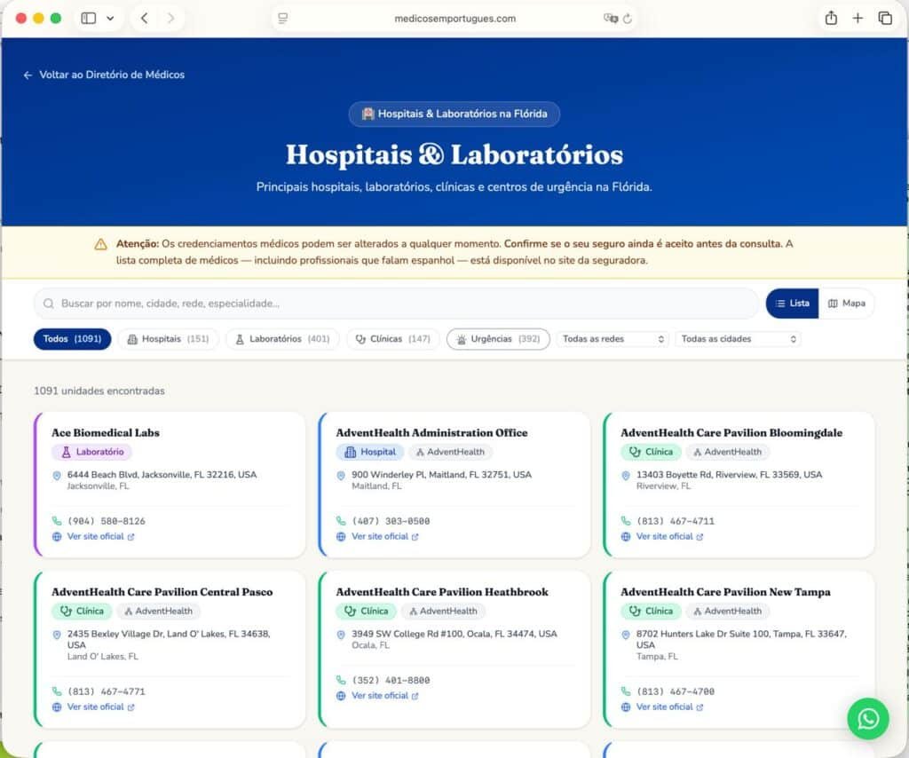
Task: Select the Laboratórios filter tab
Action: [281, 339]
